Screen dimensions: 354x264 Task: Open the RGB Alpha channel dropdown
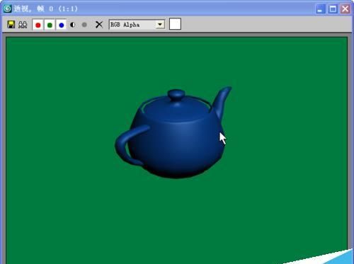(x=137, y=25)
